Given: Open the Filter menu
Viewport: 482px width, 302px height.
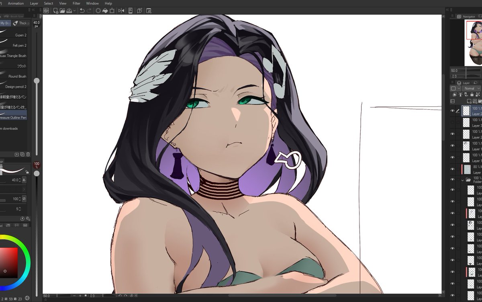Looking at the screenshot, I should click(x=76, y=3).
